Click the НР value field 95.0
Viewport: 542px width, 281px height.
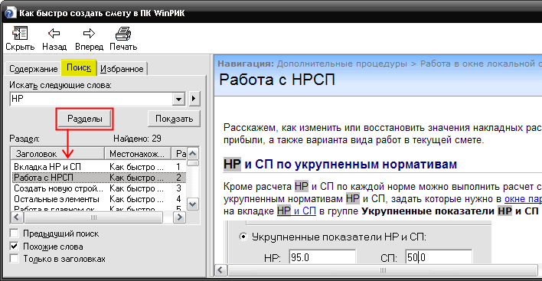(322, 257)
